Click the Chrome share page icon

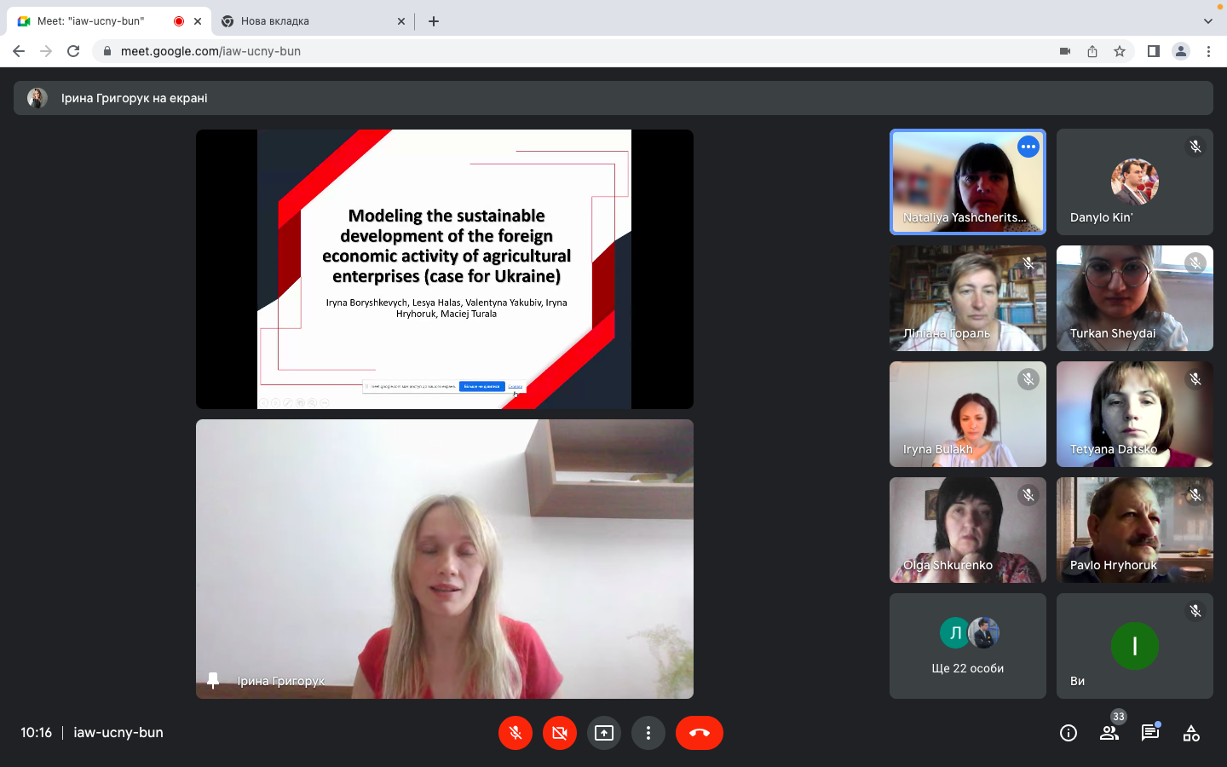(x=1092, y=51)
